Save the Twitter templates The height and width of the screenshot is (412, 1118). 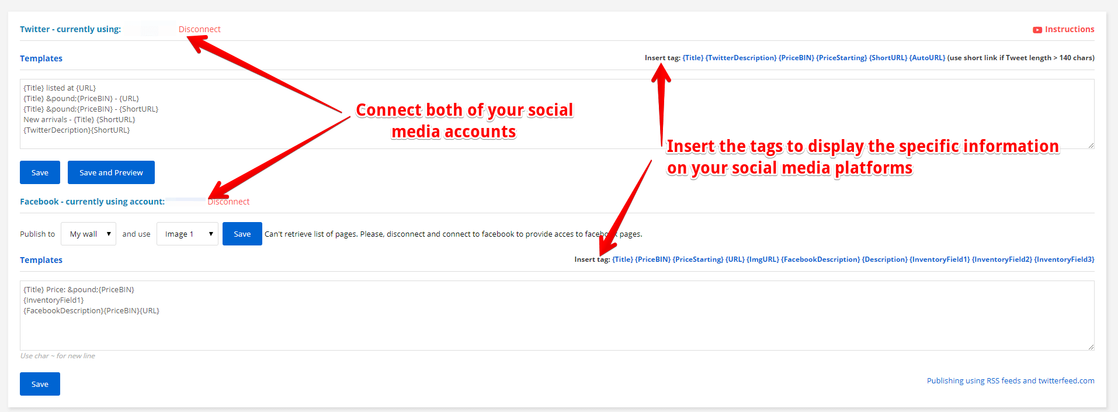40,172
